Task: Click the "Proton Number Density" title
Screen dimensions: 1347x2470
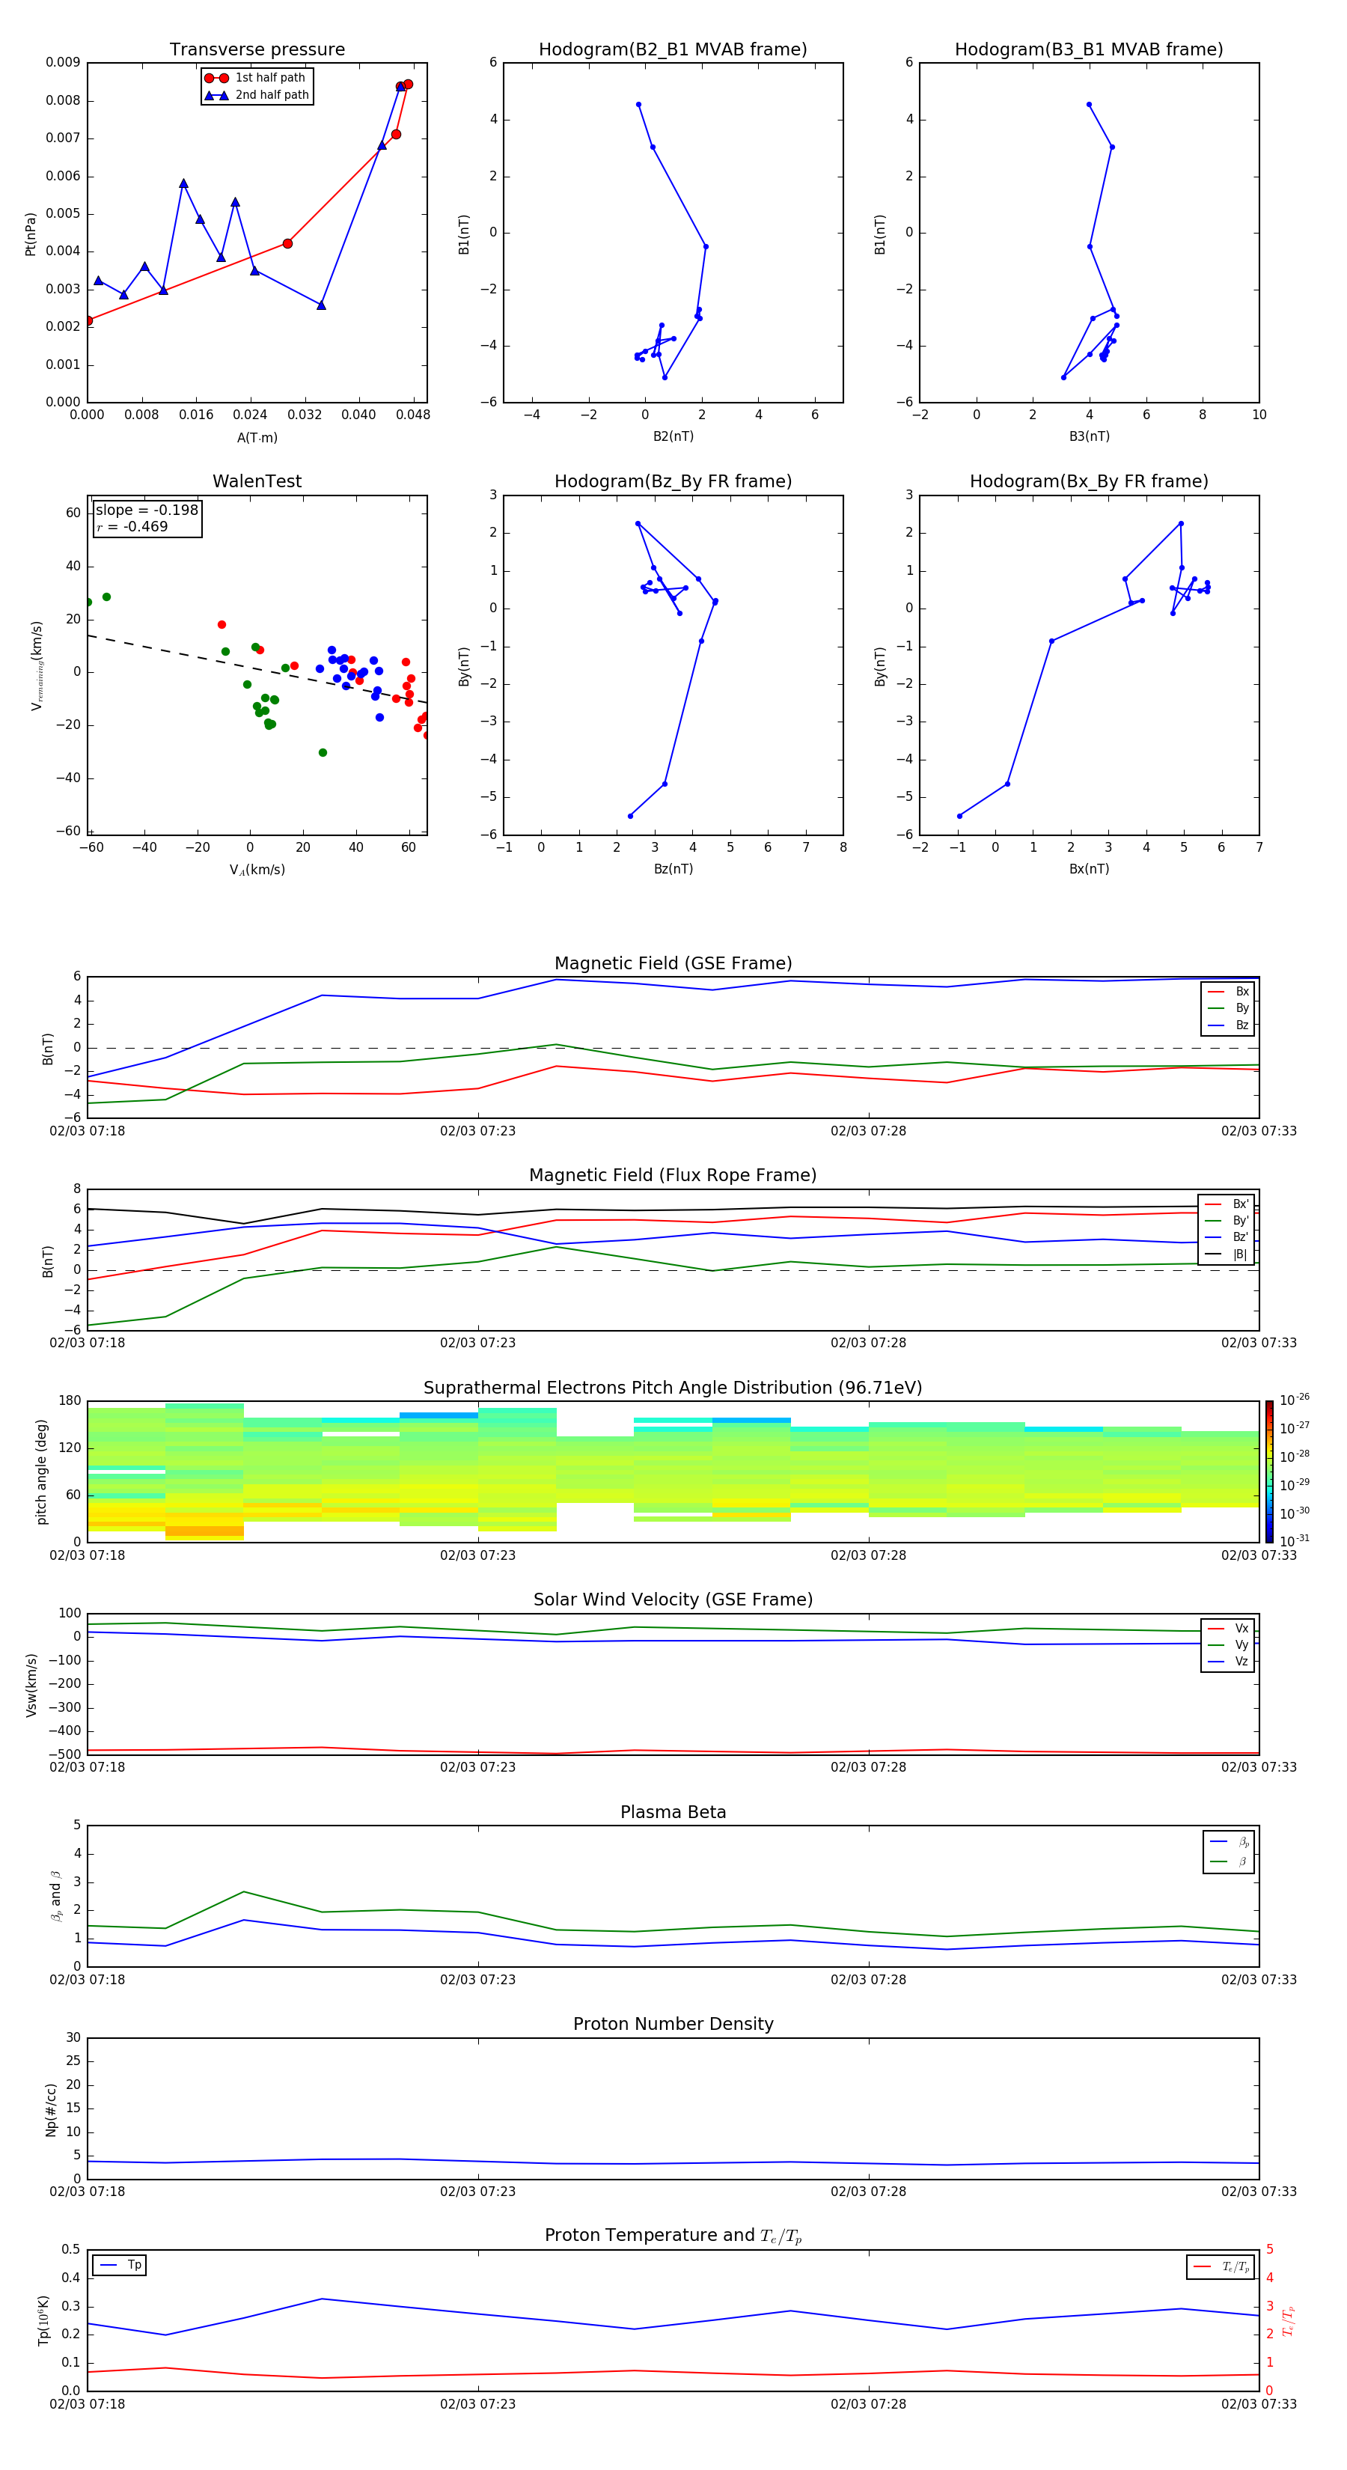Action: [x=673, y=2024]
